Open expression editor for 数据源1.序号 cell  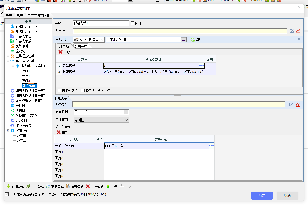[x=211, y=146]
